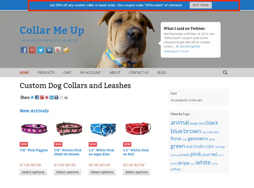
Task: Filter products by the pink tag
Action: pyautogui.click(x=196, y=154)
